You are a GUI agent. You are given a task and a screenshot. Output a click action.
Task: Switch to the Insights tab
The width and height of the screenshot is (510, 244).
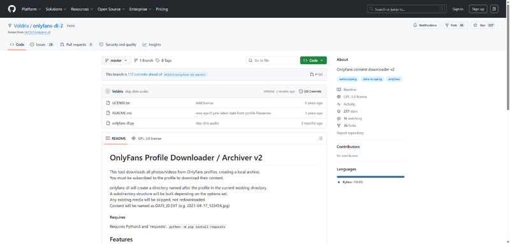point(152,44)
